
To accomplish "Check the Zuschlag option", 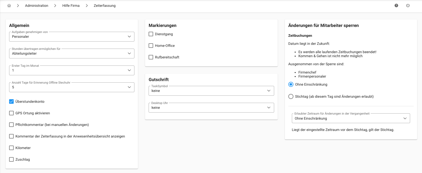I will click(11, 159).
